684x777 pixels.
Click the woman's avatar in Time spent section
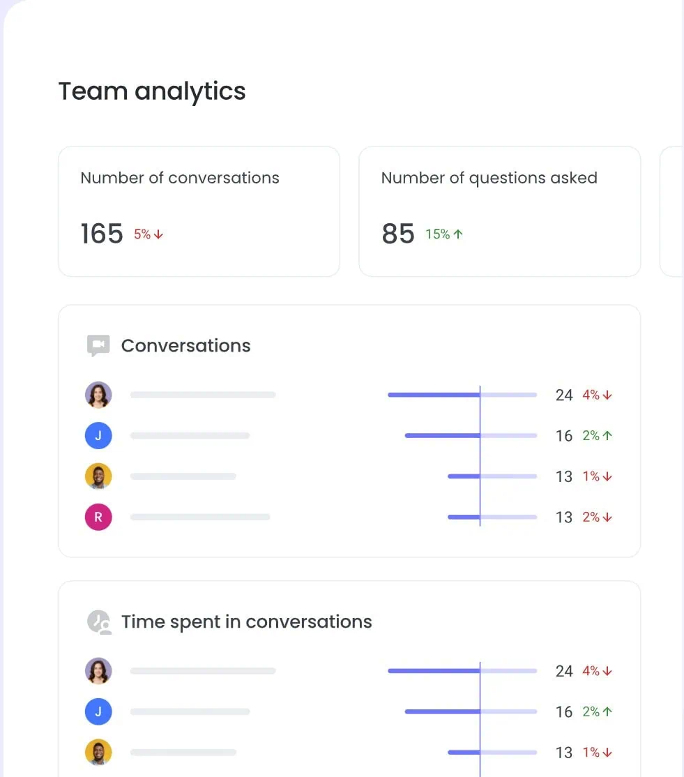pyautogui.click(x=98, y=671)
